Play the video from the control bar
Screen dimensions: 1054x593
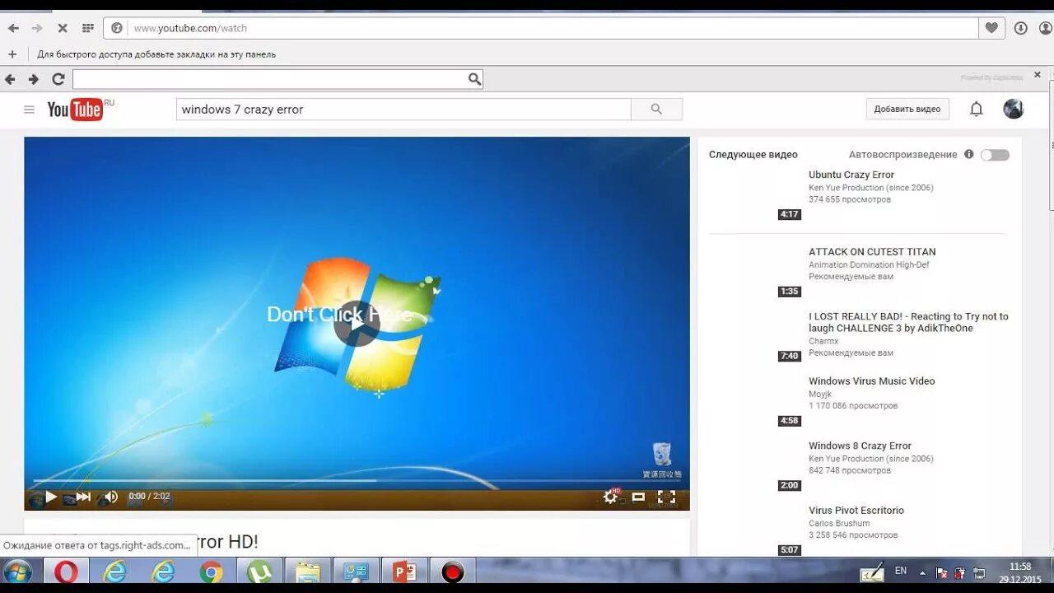[x=51, y=497]
